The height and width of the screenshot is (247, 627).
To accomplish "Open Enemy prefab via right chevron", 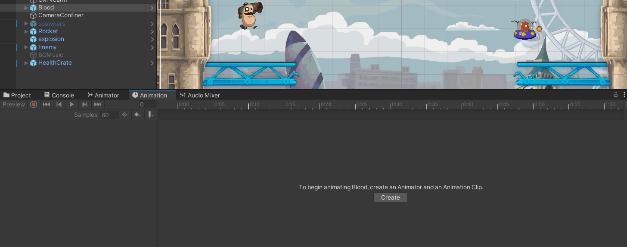I will [152, 47].
